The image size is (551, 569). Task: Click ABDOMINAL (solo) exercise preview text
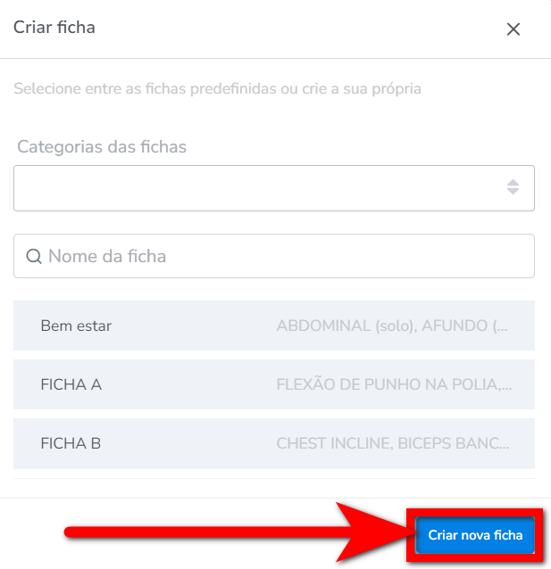coord(393,326)
